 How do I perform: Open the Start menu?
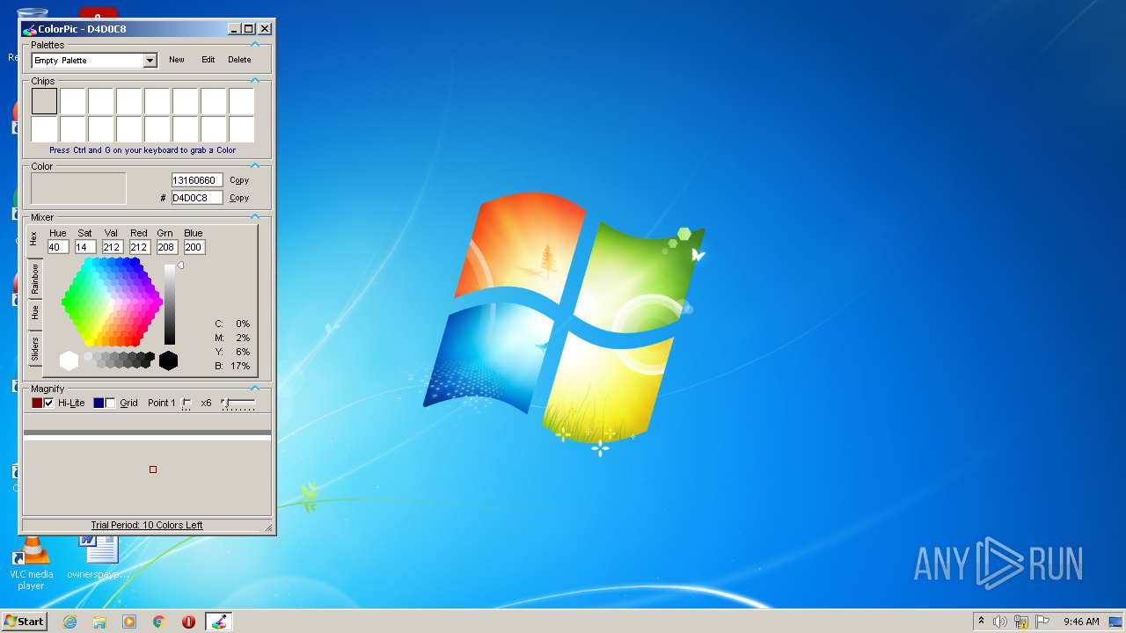(24, 621)
